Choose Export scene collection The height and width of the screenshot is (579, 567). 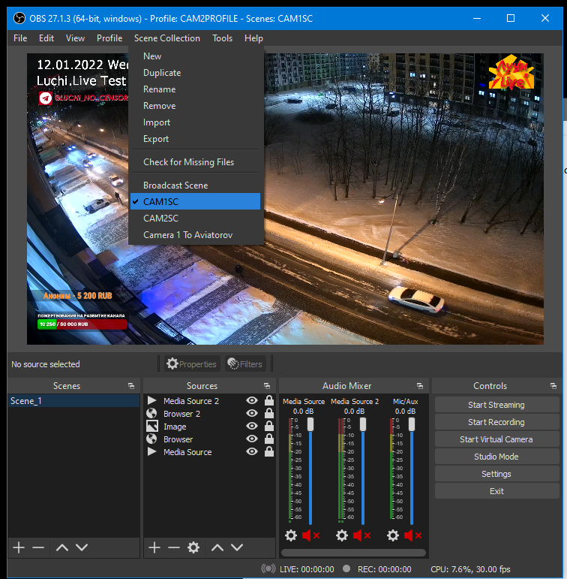click(195, 139)
